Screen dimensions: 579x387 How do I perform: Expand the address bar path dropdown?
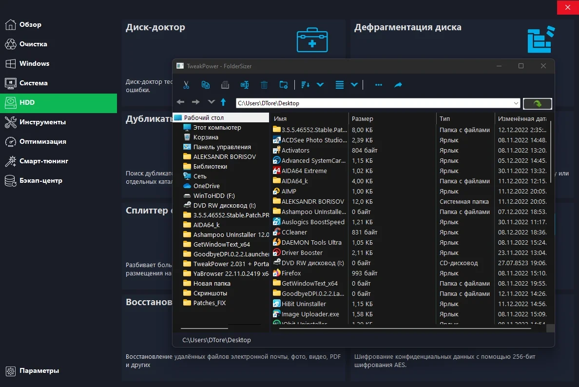[516, 103]
